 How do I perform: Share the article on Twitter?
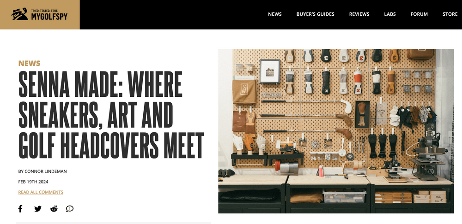38,209
